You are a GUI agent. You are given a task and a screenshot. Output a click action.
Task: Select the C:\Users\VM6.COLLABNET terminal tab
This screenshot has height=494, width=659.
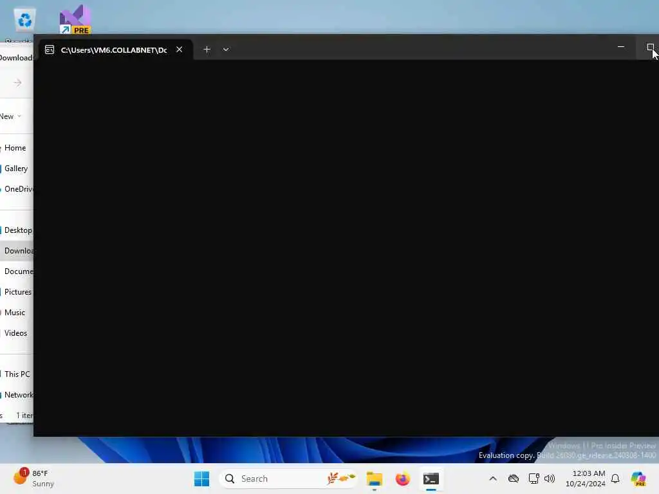[x=116, y=50]
